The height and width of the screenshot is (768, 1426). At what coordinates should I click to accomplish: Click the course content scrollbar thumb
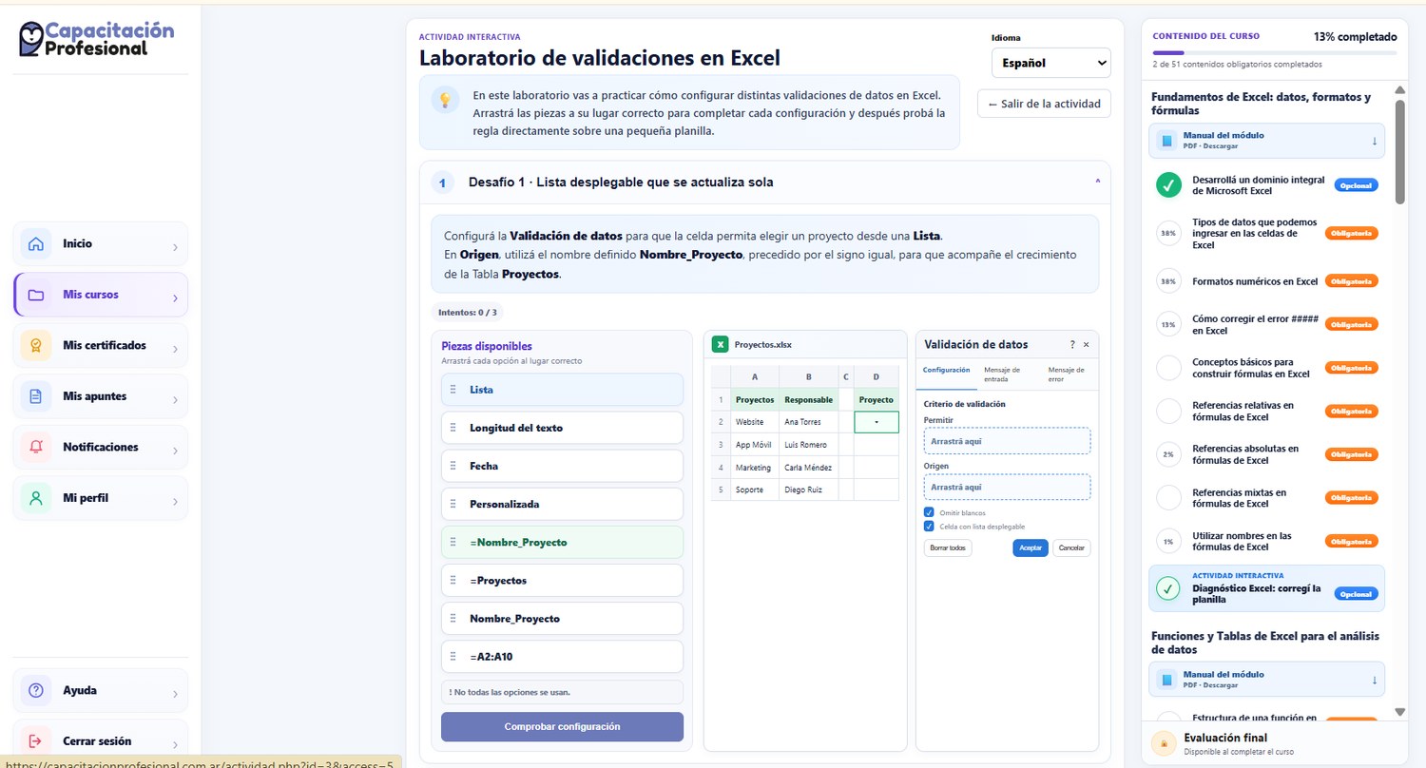pos(1399,151)
